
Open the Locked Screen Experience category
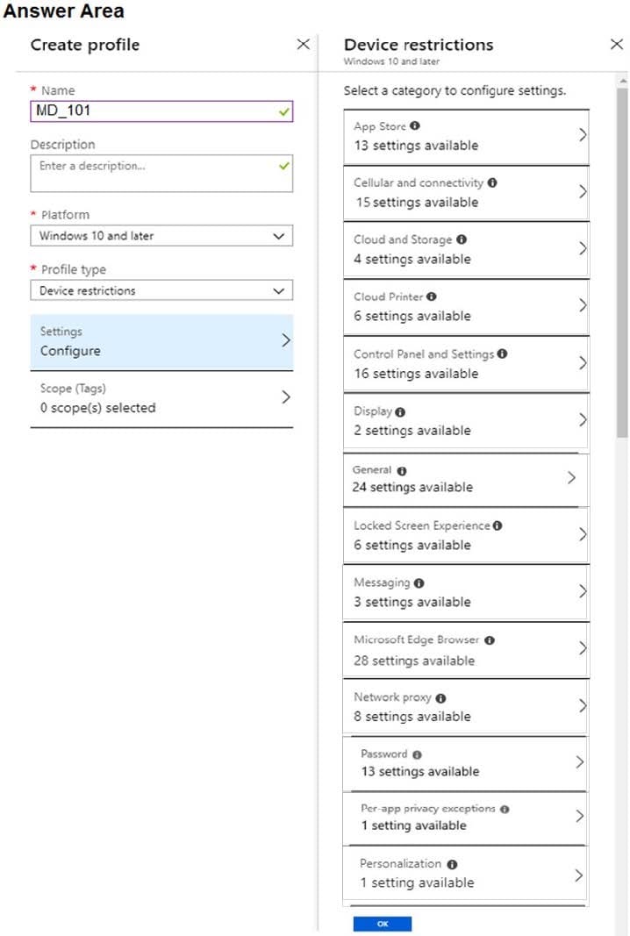pos(465,535)
